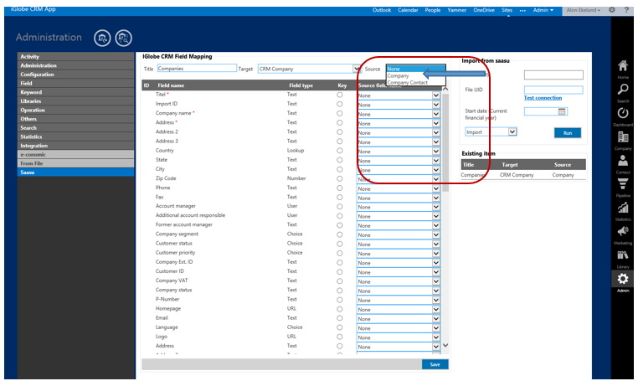Viewport: 638px width, 381px height.
Task: Open the Activity section in left menu
Action: pos(75,57)
